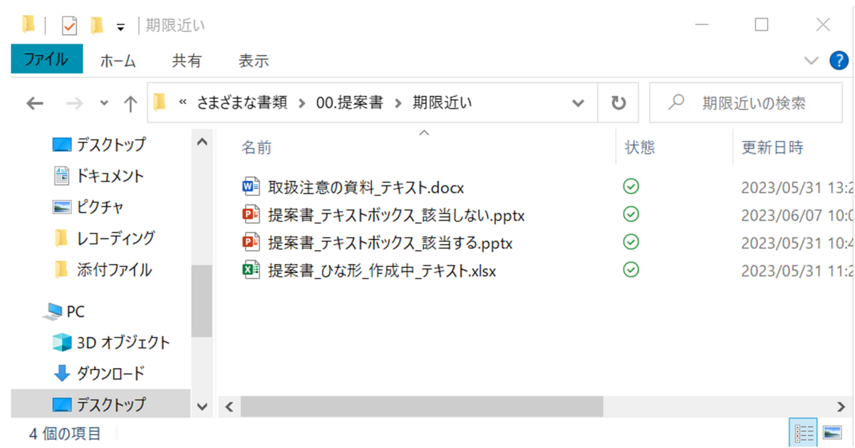Click the Excel icon of 提案書_ひな形_作成中_テキスト.xlsx
The width and height of the screenshot is (855, 448).
tap(251, 271)
